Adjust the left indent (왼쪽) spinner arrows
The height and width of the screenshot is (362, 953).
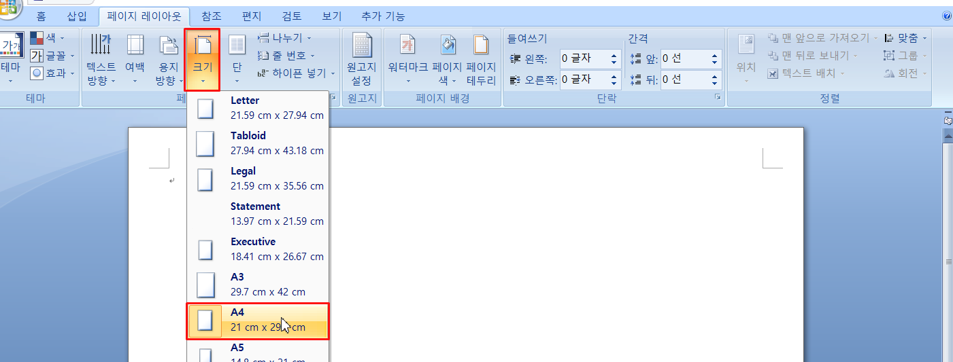[614, 59]
